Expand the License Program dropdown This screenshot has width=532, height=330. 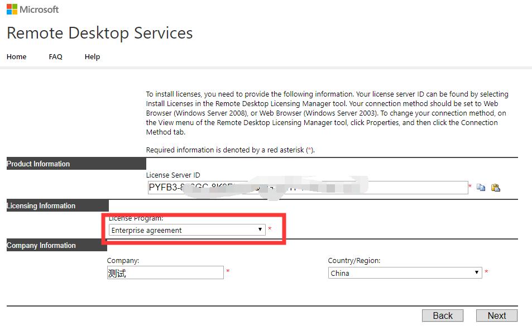coord(186,230)
